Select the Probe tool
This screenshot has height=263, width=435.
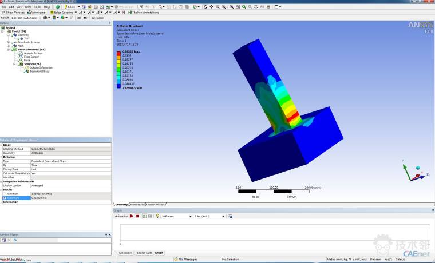[98, 18]
